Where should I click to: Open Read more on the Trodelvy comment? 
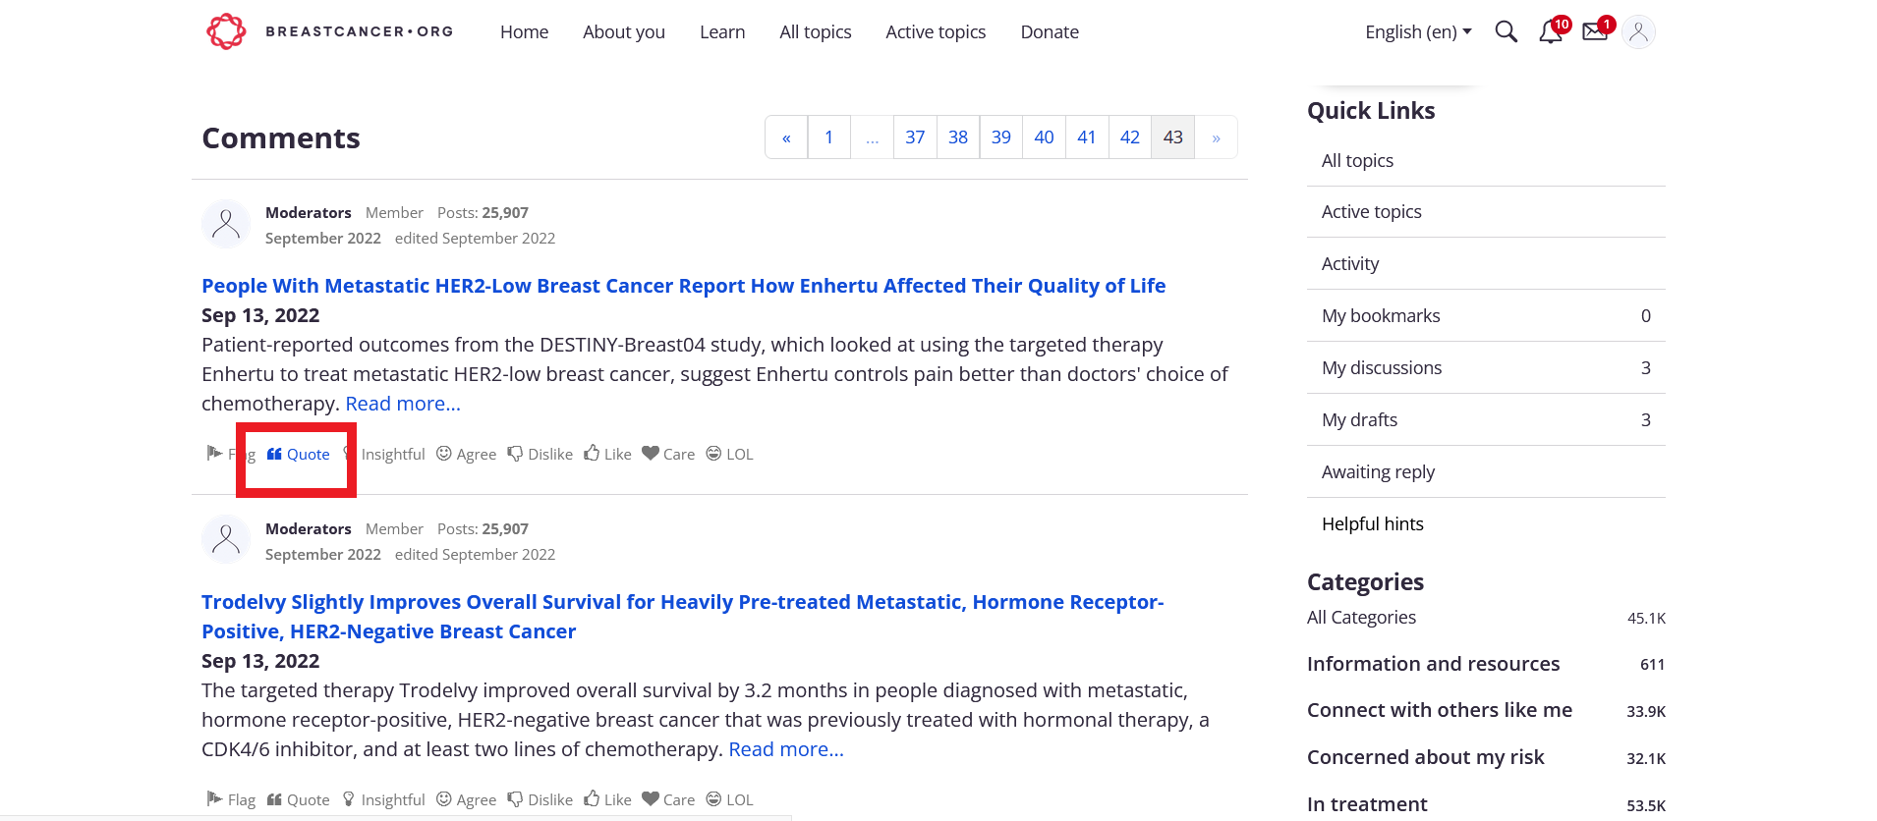(x=786, y=749)
